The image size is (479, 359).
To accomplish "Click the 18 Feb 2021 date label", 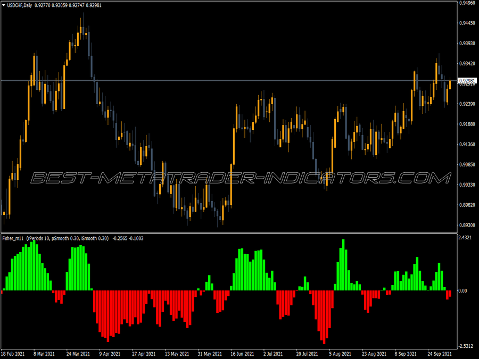I will point(13,354).
